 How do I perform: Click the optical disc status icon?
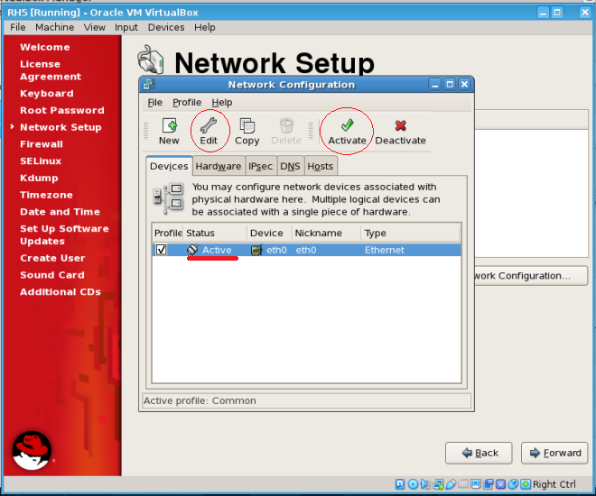tap(413, 484)
